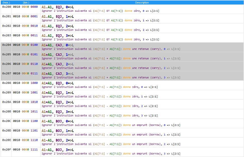Click instruction 'A1.A1, EQJ, 0=>L'
This screenshot has height=157, width=244.
click(x=58, y=7)
